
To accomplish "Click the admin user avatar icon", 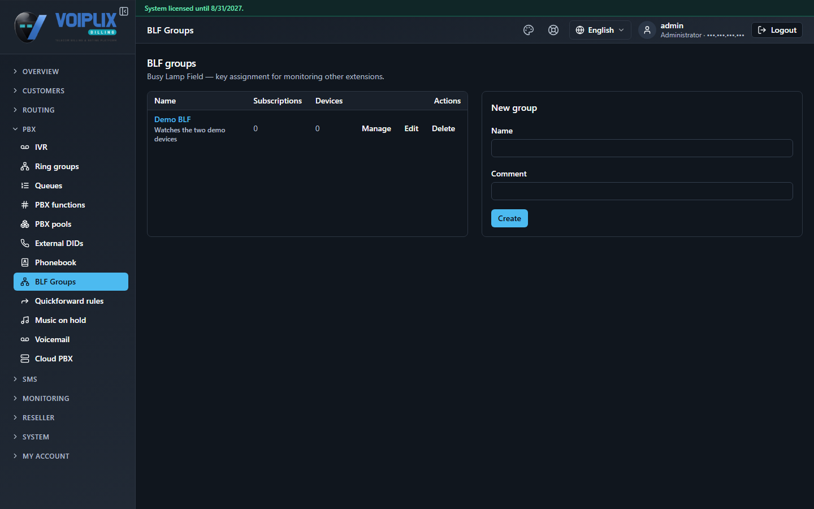I will (x=647, y=30).
